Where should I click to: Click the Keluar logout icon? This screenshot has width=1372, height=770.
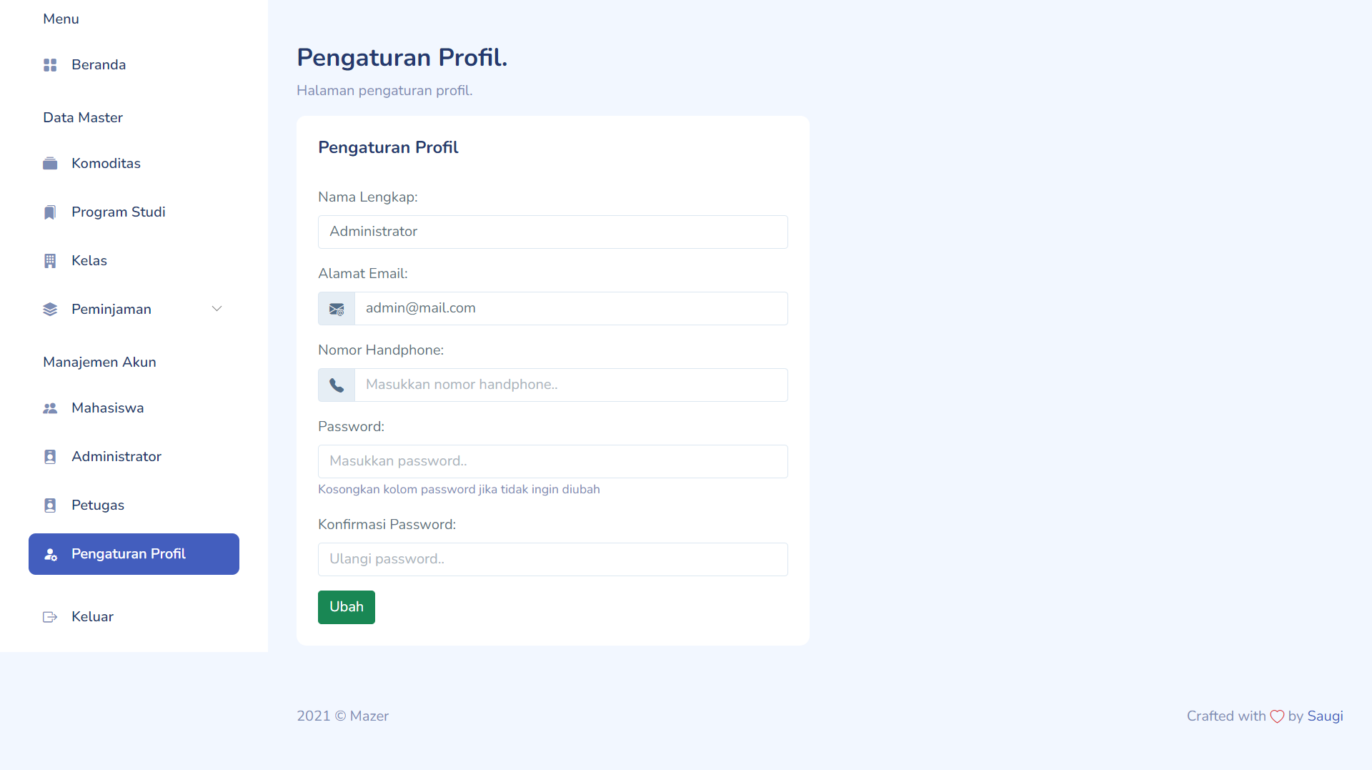point(50,617)
